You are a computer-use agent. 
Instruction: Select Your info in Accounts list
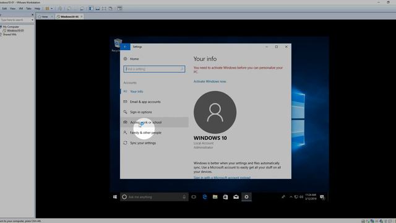[x=154, y=92]
